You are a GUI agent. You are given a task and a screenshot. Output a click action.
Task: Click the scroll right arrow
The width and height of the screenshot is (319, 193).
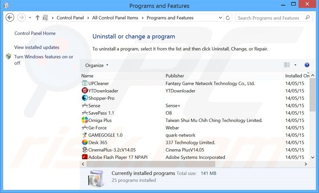point(306,164)
